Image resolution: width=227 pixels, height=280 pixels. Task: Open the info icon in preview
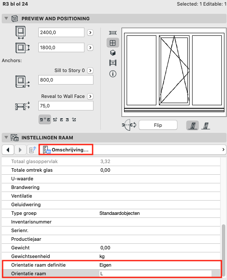(x=113, y=74)
